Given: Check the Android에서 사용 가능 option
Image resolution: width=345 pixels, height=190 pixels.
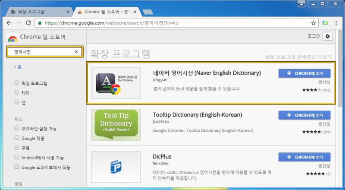Looking at the screenshot, I should coord(17,157).
